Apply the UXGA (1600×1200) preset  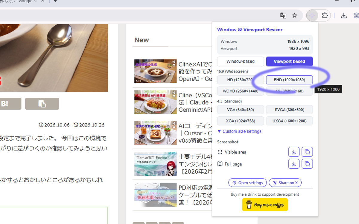[x=289, y=121]
